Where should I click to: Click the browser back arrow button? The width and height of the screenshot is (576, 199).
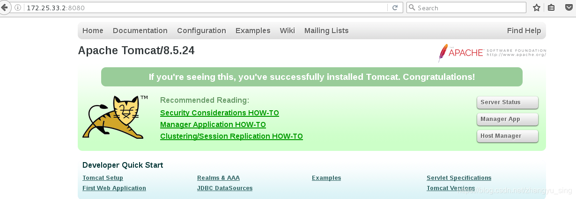point(4,7)
